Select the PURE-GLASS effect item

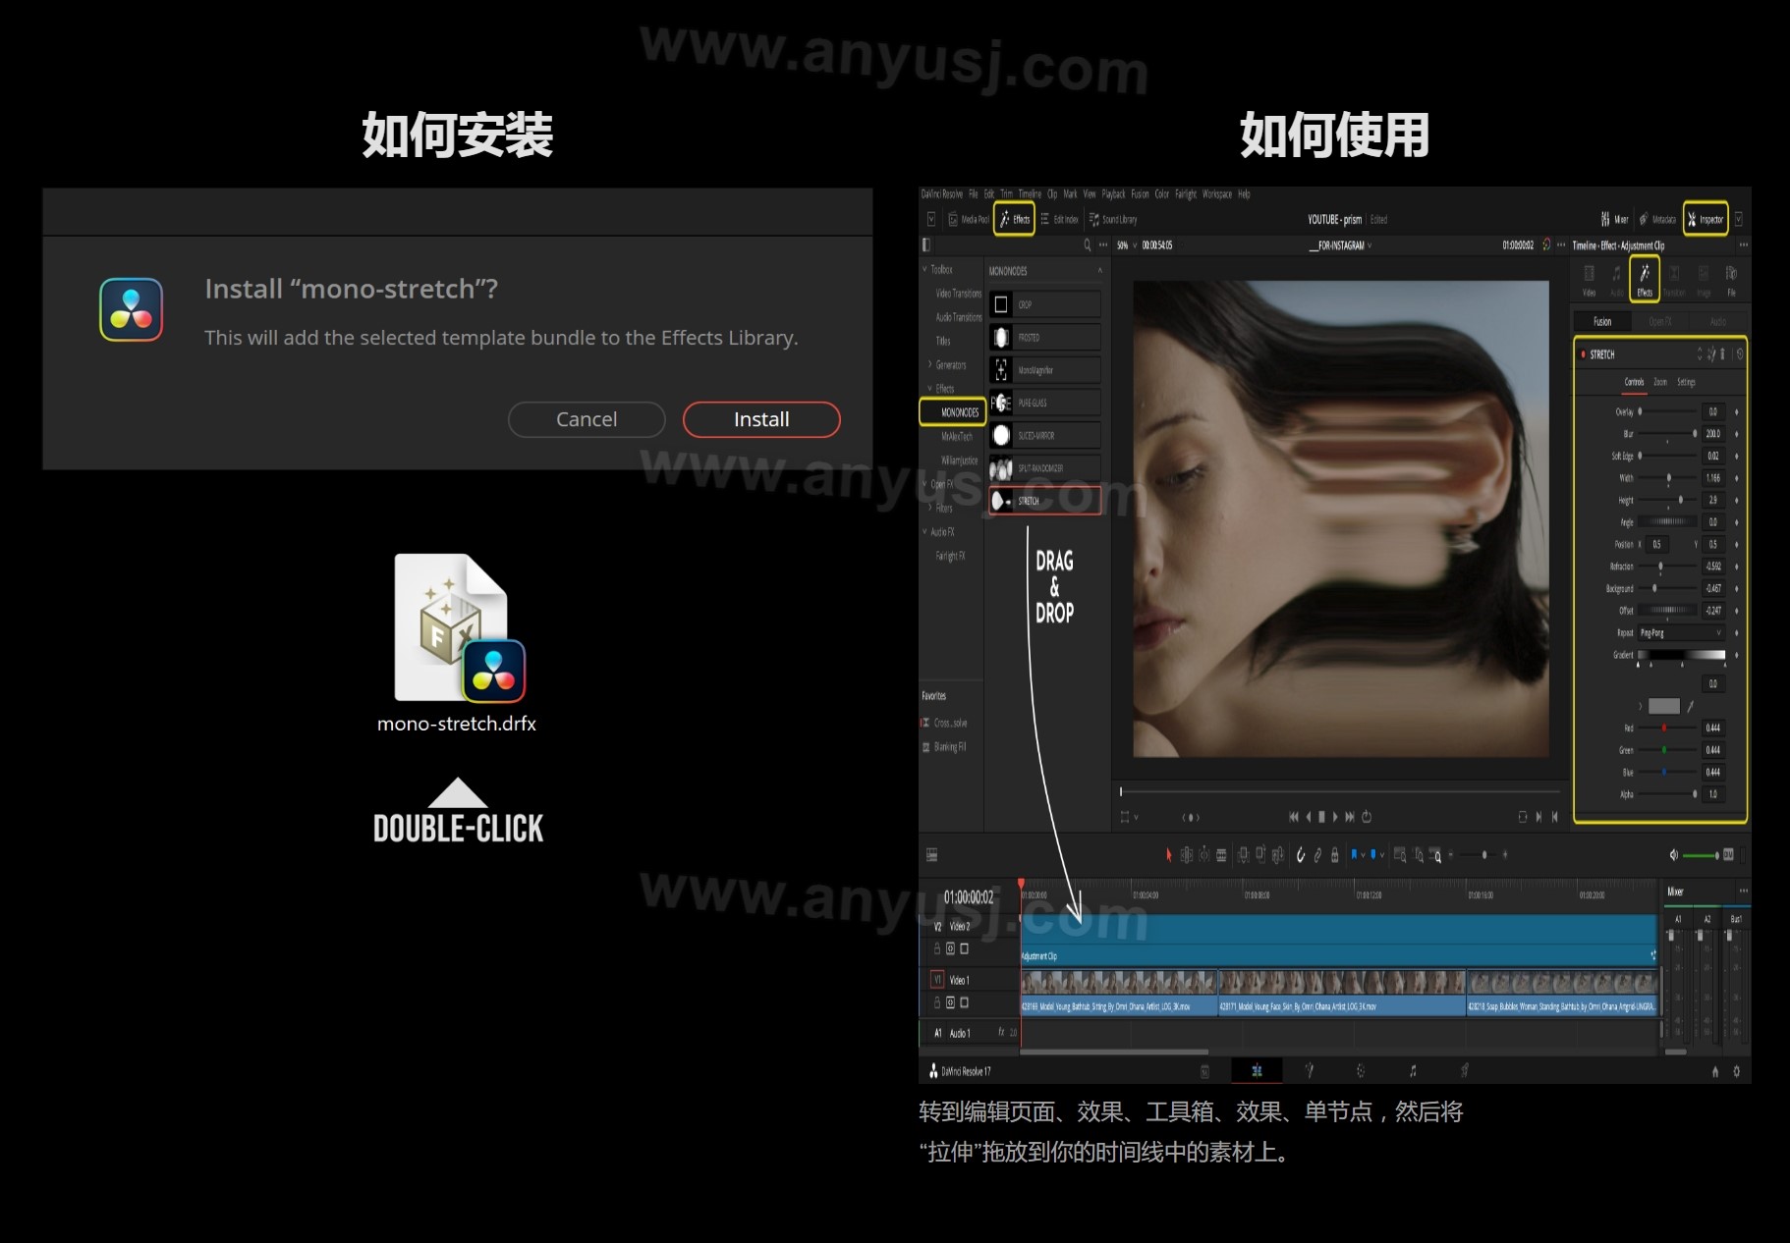[1045, 403]
